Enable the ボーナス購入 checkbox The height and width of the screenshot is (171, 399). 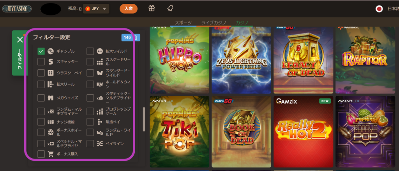click(41, 154)
